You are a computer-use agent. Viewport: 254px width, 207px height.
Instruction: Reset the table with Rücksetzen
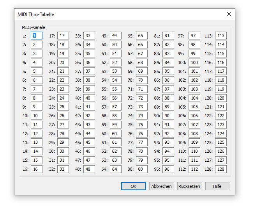tap(190, 186)
